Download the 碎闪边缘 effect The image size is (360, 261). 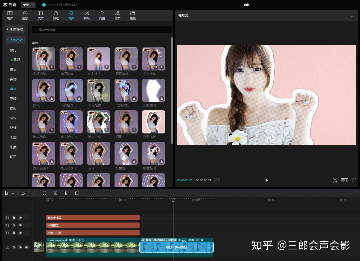pos(79,67)
